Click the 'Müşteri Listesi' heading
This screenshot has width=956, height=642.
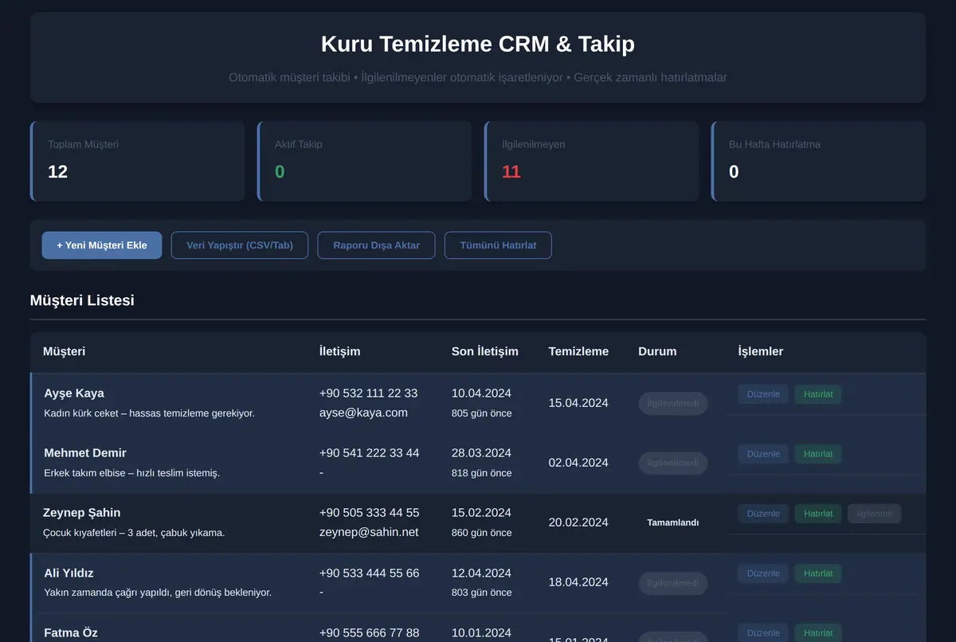click(82, 300)
